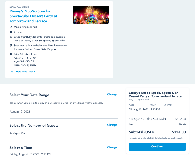
Task: Click the 1x Ages 10+ guest summary
Action: tap(18, 134)
